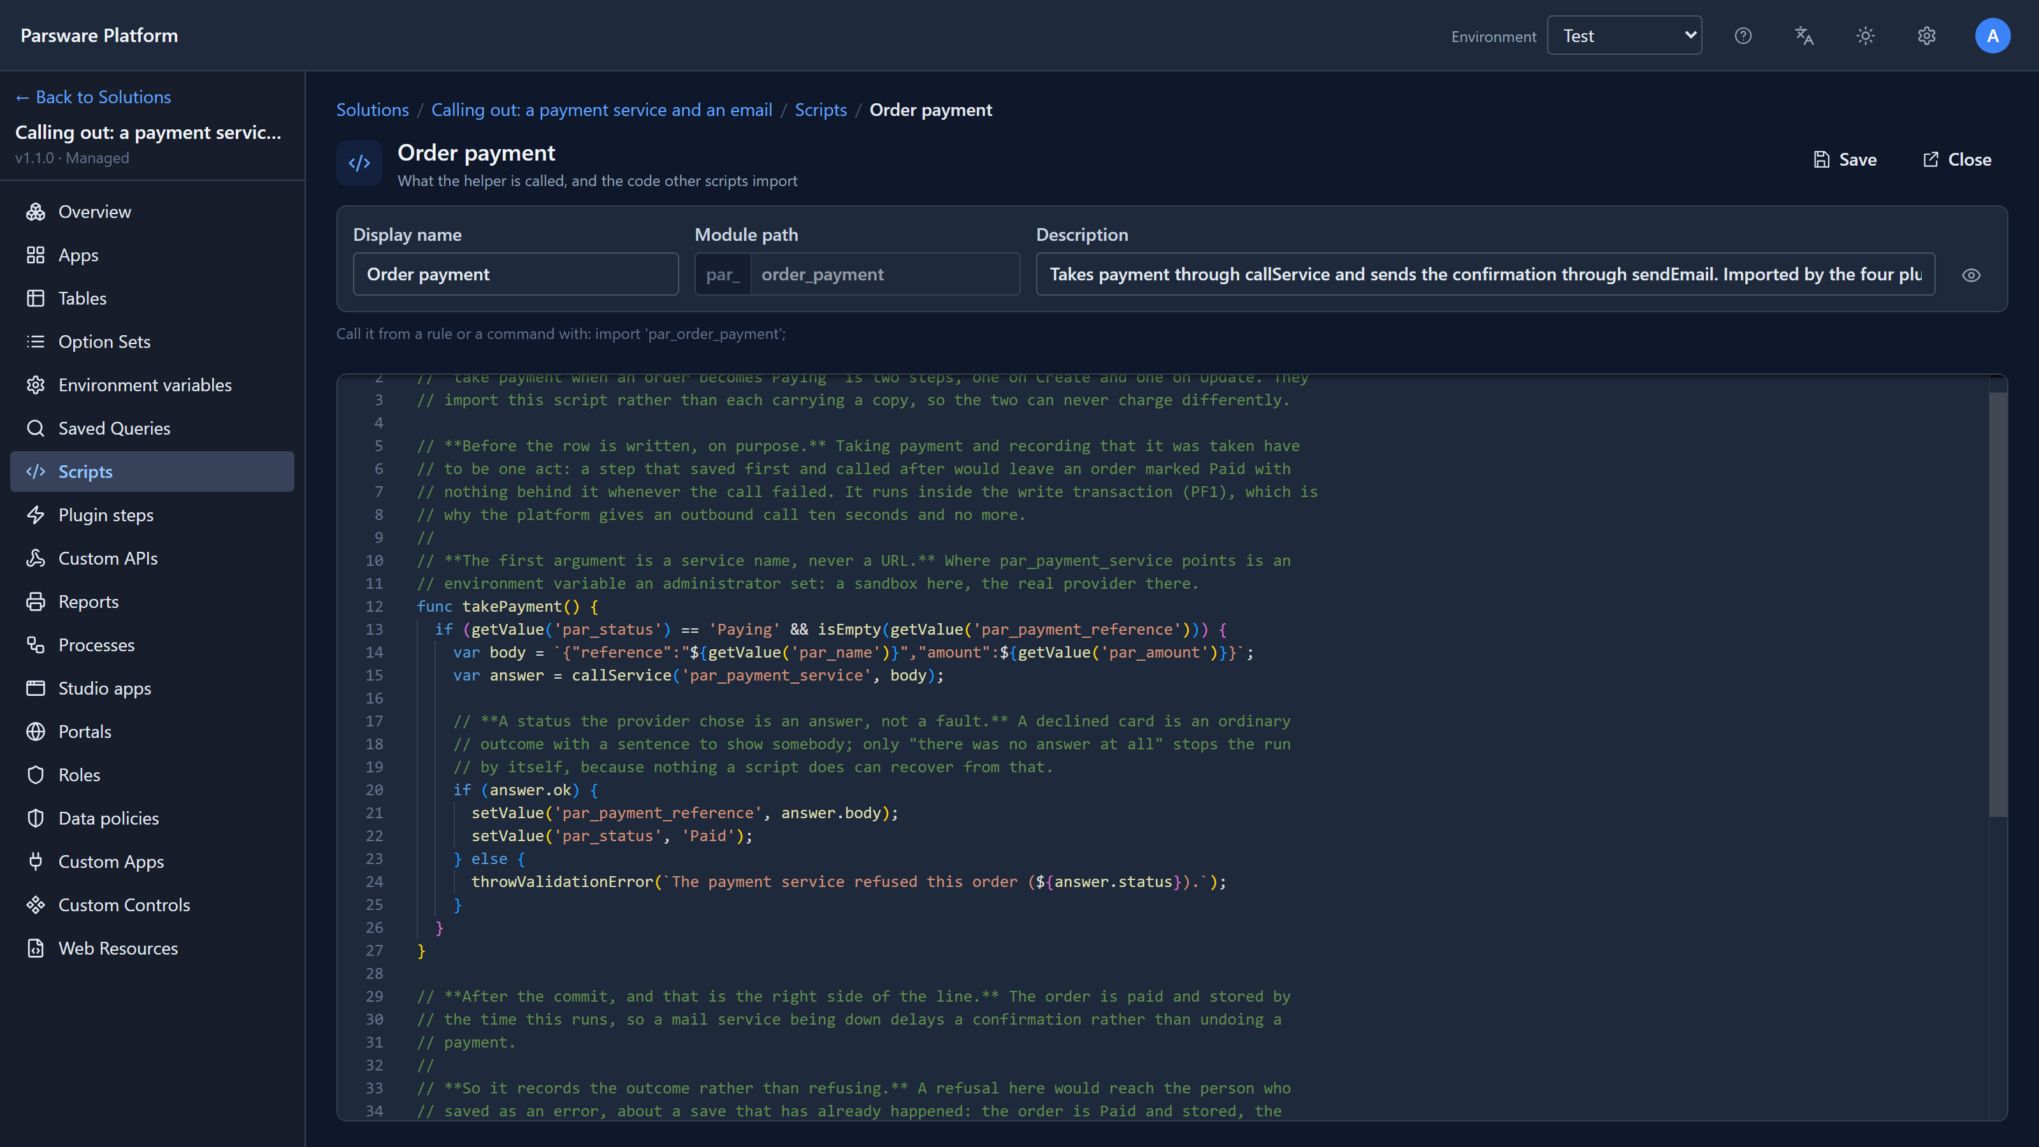This screenshot has width=2039, height=1147.
Task: Click the Custom Apps plug icon
Action: [x=36, y=862]
